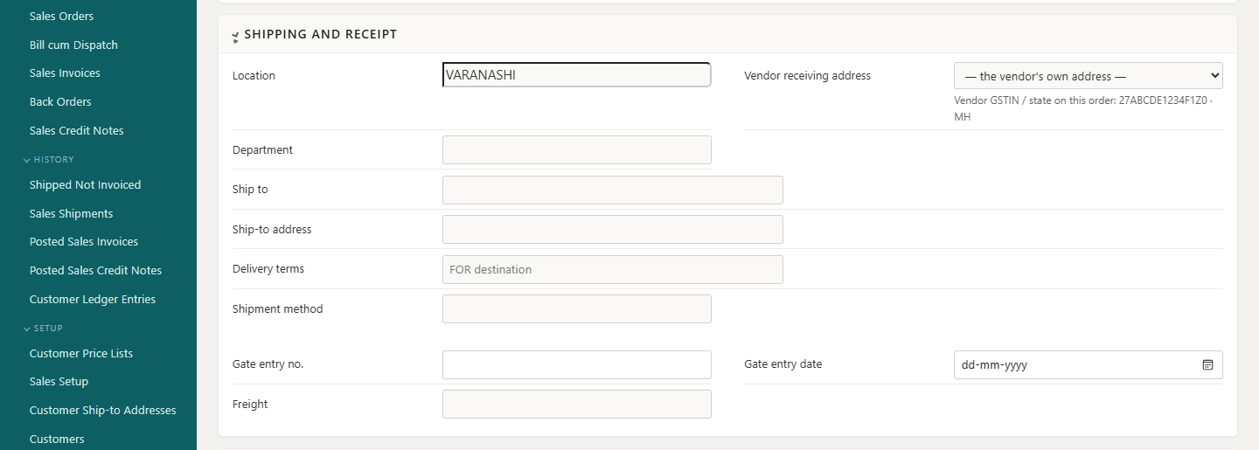Click the Shipment method label
This screenshot has height=450, width=1259.
click(277, 309)
